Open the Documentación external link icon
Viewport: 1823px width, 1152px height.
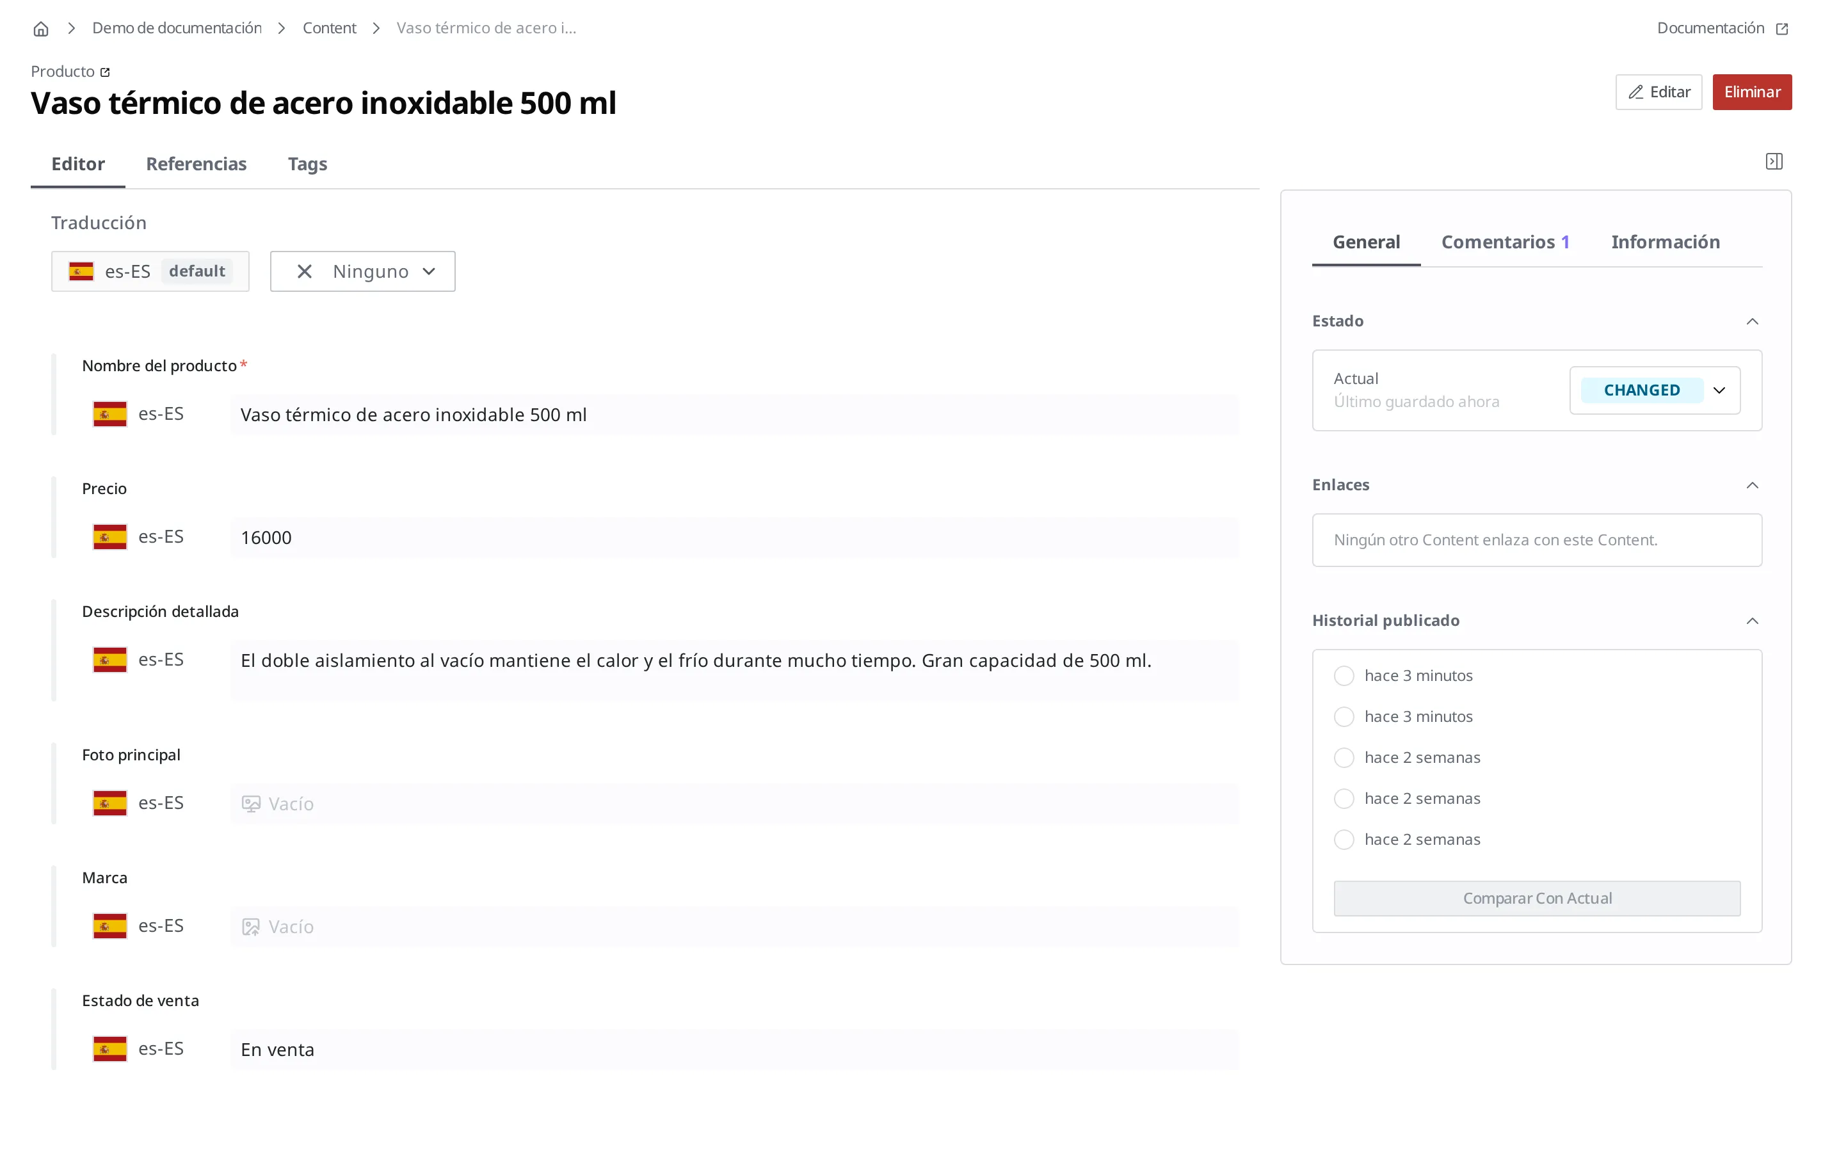point(1781,29)
